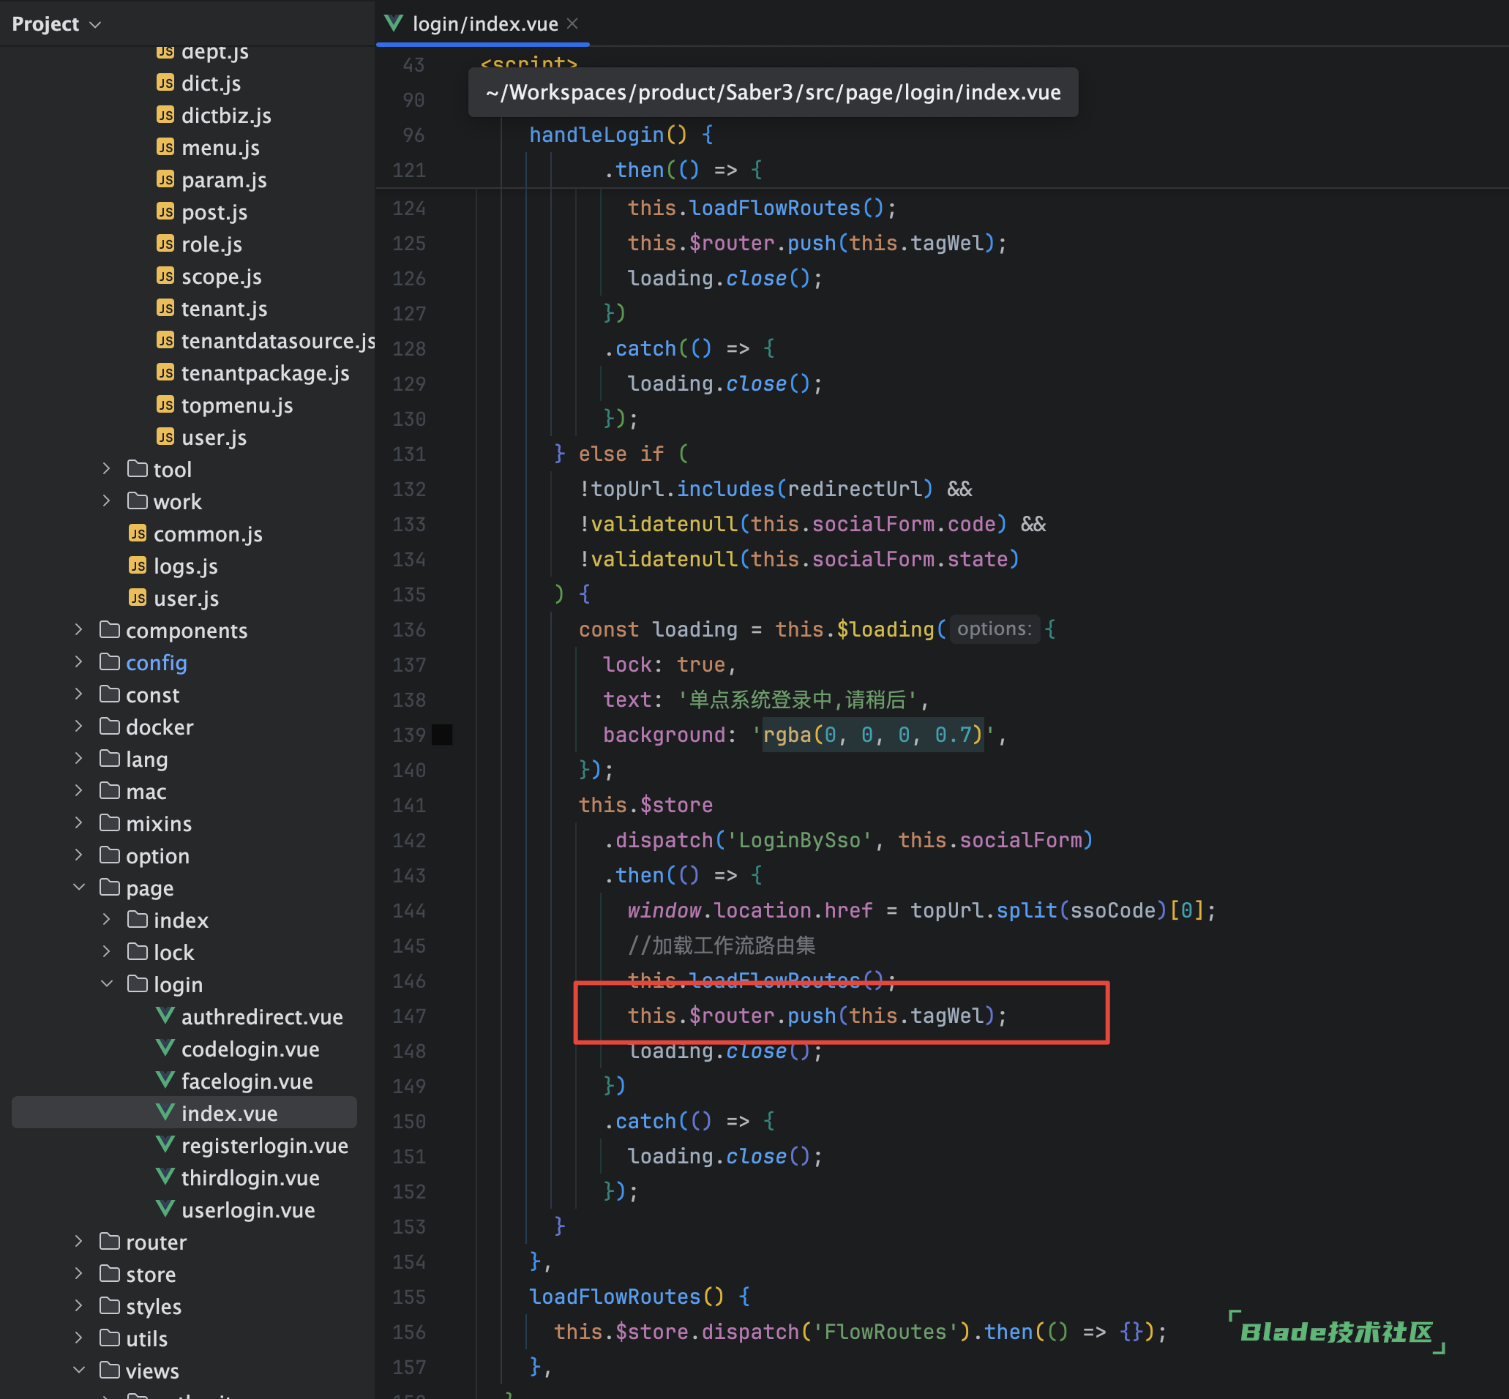
Task: Expand the components folder
Action: [x=79, y=630]
